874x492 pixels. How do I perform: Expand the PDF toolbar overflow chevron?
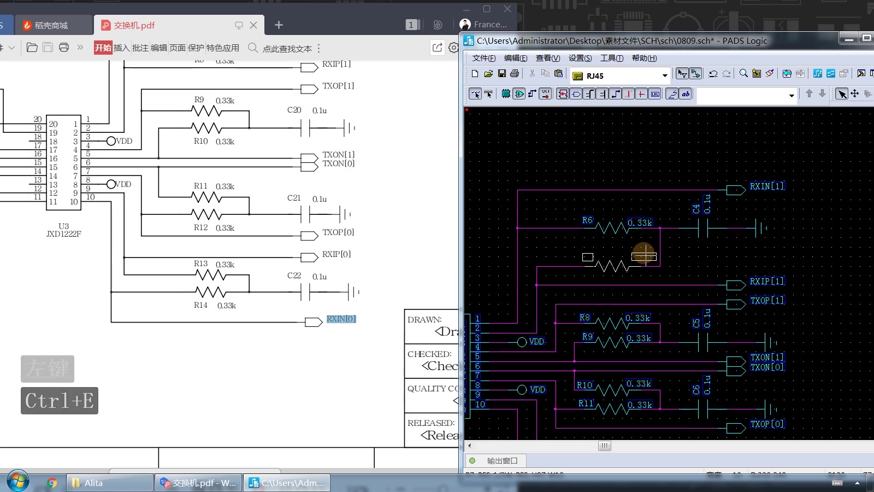80,48
